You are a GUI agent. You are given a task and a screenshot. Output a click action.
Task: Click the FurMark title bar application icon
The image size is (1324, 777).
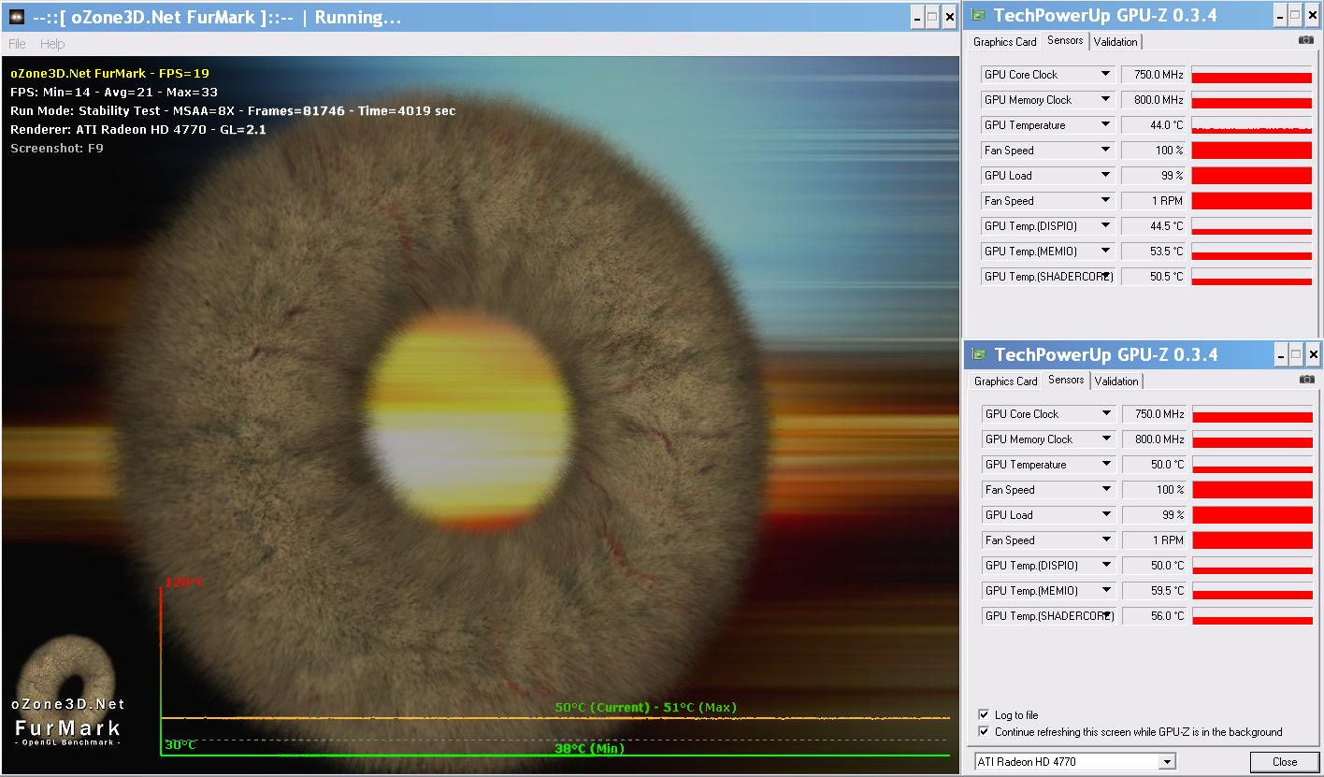[x=17, y=17]
